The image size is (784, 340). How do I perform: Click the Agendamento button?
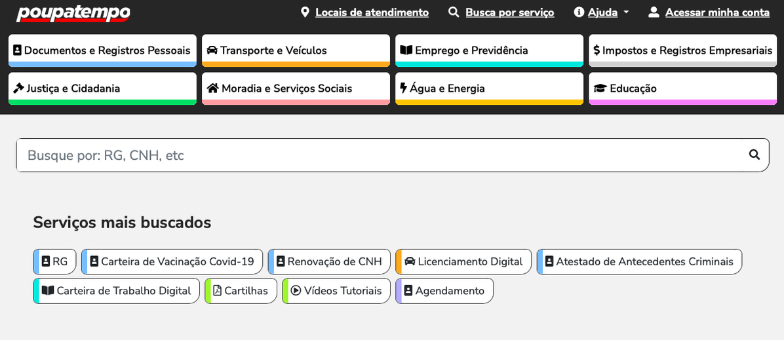[444, 291]
